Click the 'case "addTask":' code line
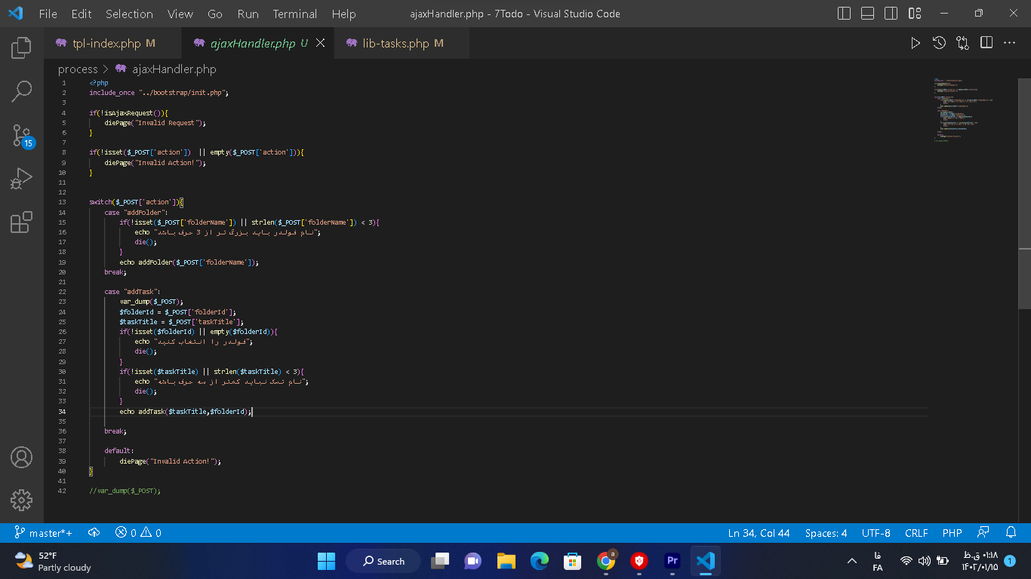 coord(132,292)
